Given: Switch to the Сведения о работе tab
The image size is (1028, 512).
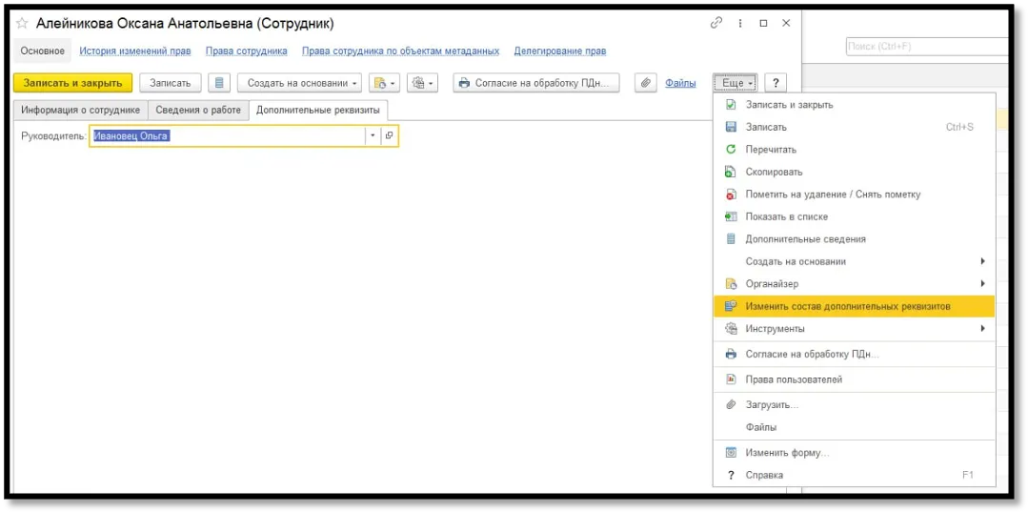Looking at the screenshot, I should point(198,111).
